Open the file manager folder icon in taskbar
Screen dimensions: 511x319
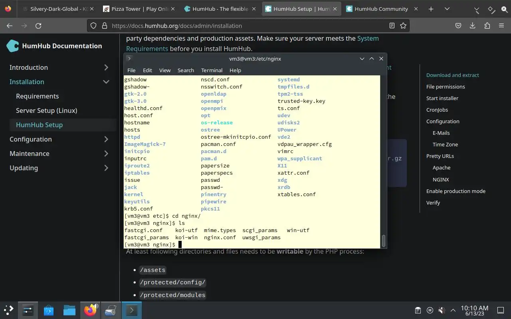coord(69,310)
